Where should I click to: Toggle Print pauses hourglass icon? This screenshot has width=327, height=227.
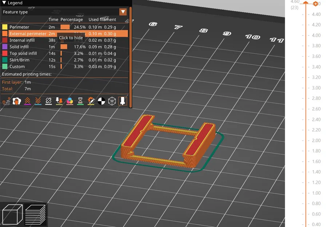click(80, 101)
